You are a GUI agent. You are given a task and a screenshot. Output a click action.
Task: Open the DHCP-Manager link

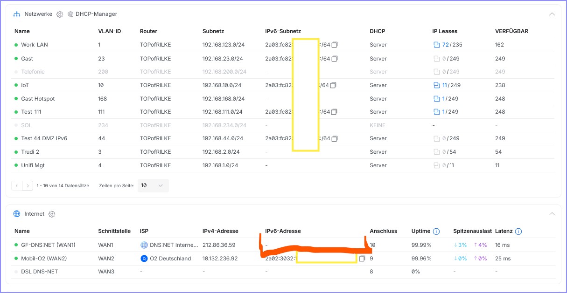[92, 14]
